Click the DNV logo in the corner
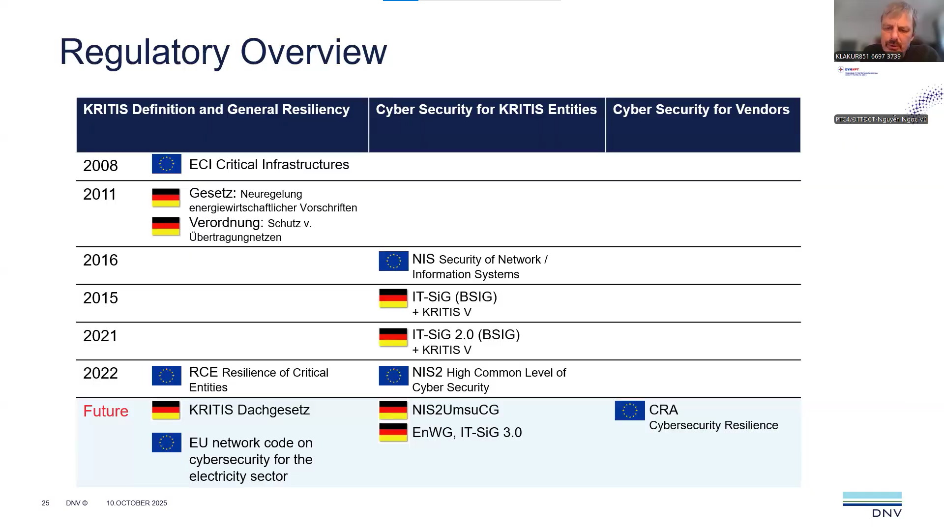Image resolution: width=944 pixels, height=531 pixels. coord(872,504)
